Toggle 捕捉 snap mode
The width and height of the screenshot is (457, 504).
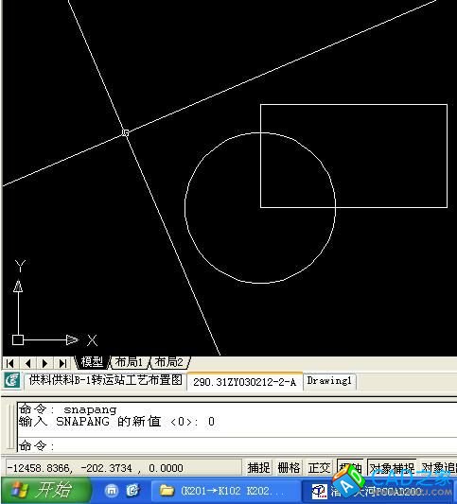click(258, 468)
